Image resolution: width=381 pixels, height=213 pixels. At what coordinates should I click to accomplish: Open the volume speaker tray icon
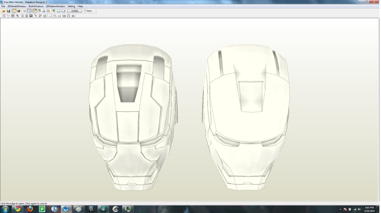point(359,209)
